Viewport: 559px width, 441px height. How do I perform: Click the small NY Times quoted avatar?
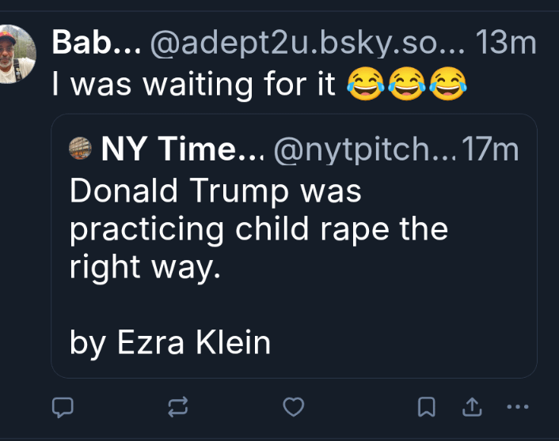[82, 149]
